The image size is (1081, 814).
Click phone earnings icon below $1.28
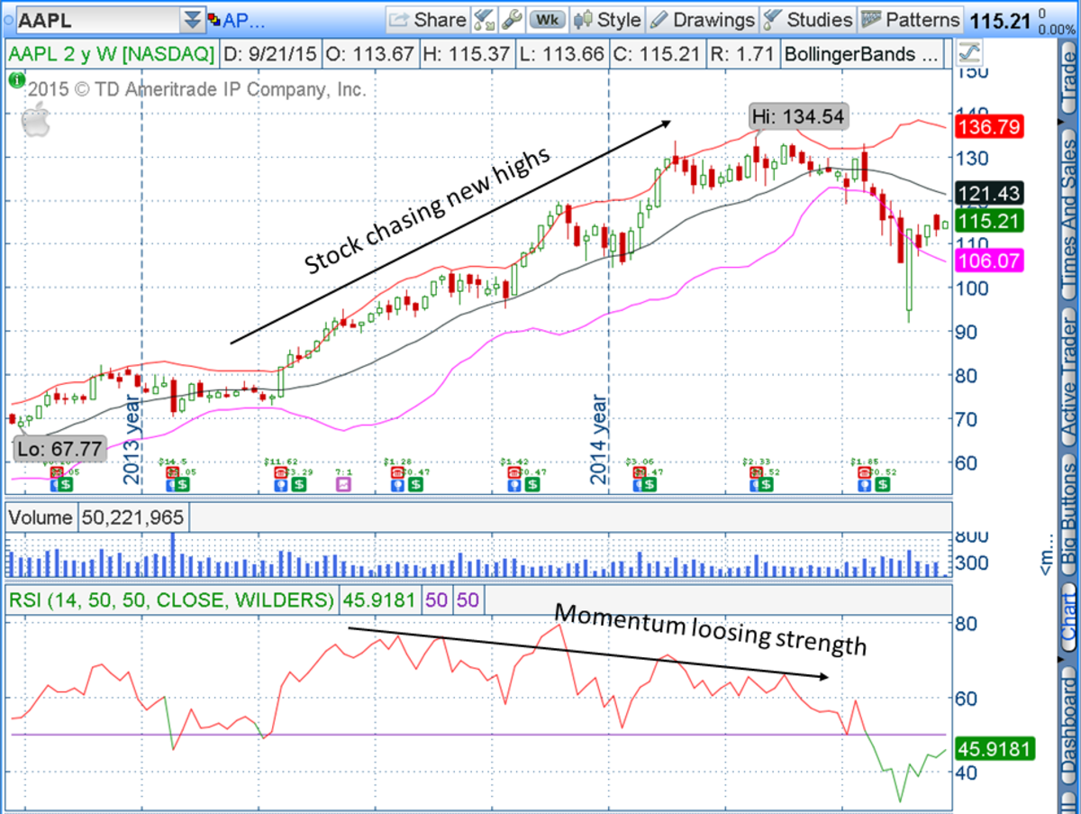click(x=396, y=471)
